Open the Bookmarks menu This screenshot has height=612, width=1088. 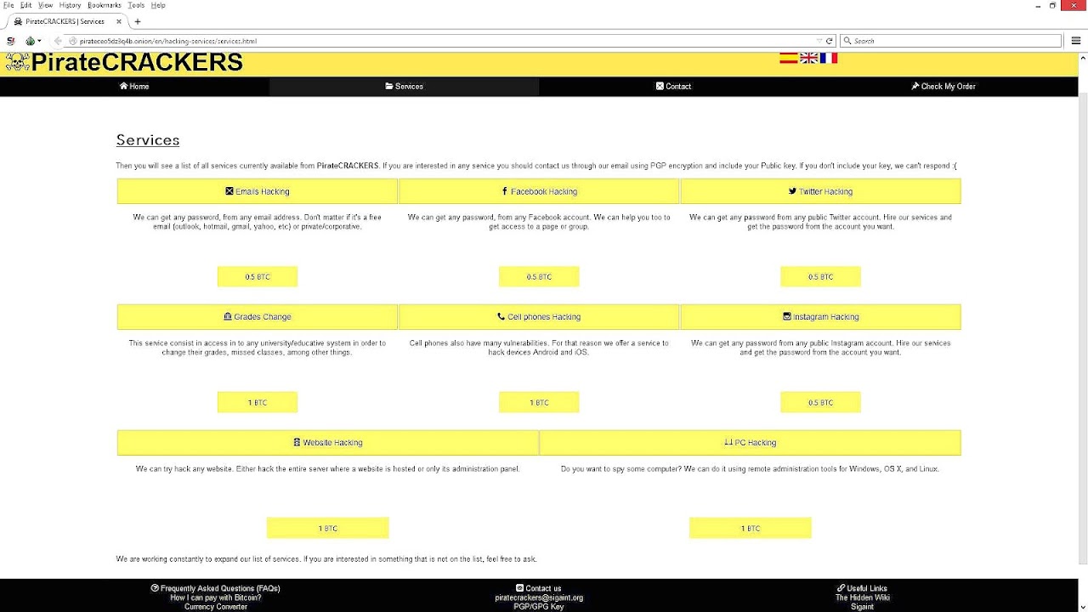point(105,5)
